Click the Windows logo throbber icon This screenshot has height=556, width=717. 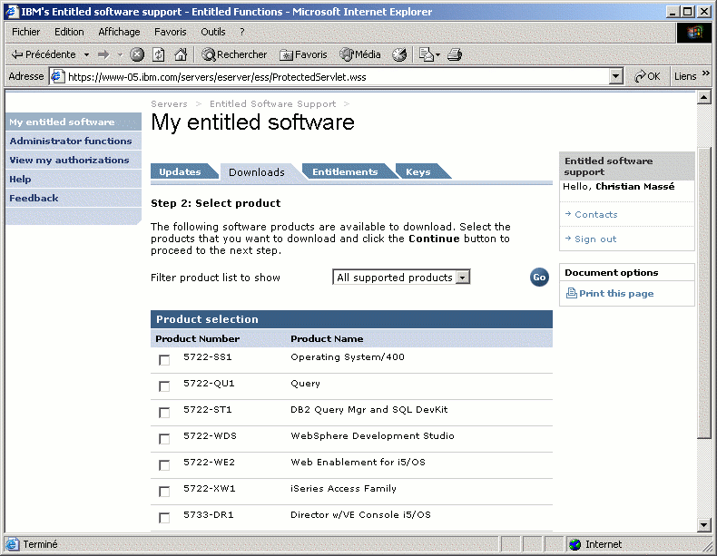tap(694, 32)
